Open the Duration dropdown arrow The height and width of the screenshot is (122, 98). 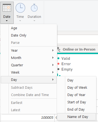coord(34,21)
